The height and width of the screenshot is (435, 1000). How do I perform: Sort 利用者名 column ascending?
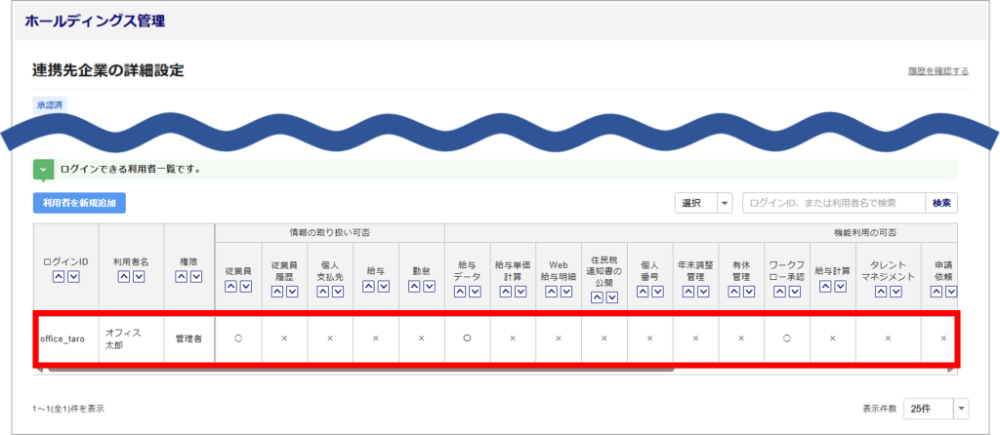(x=123, y=277)
